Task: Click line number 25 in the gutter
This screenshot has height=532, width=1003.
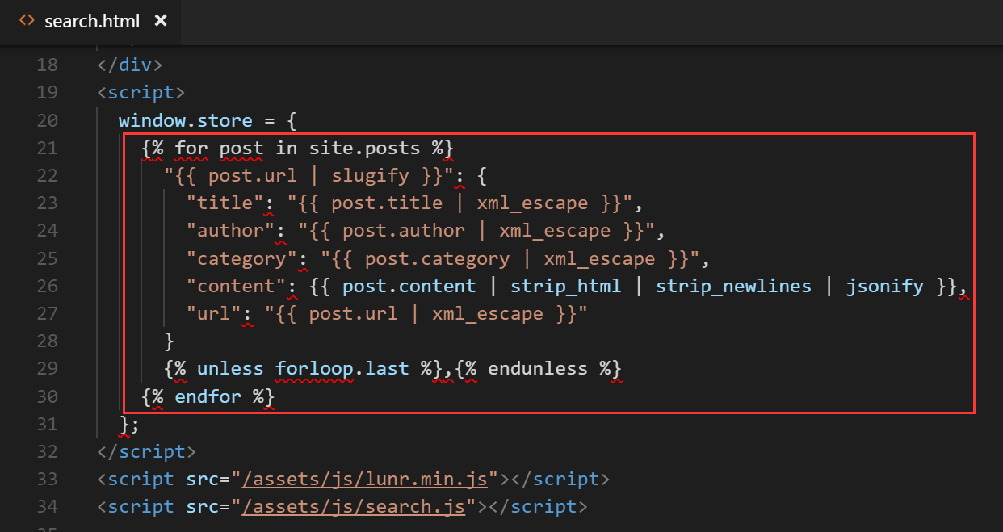Action: 47,259
